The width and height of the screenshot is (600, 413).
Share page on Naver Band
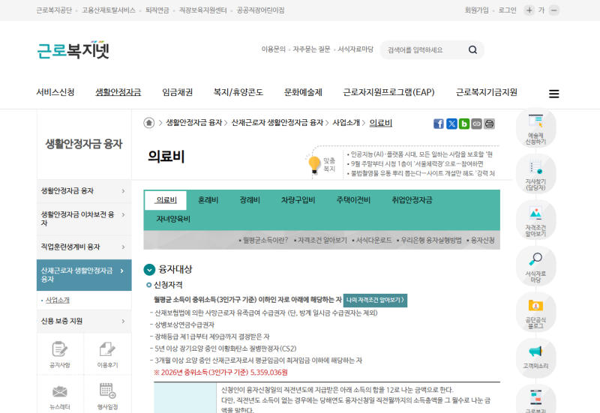(464, 124)
